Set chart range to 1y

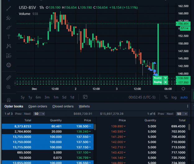30,97
